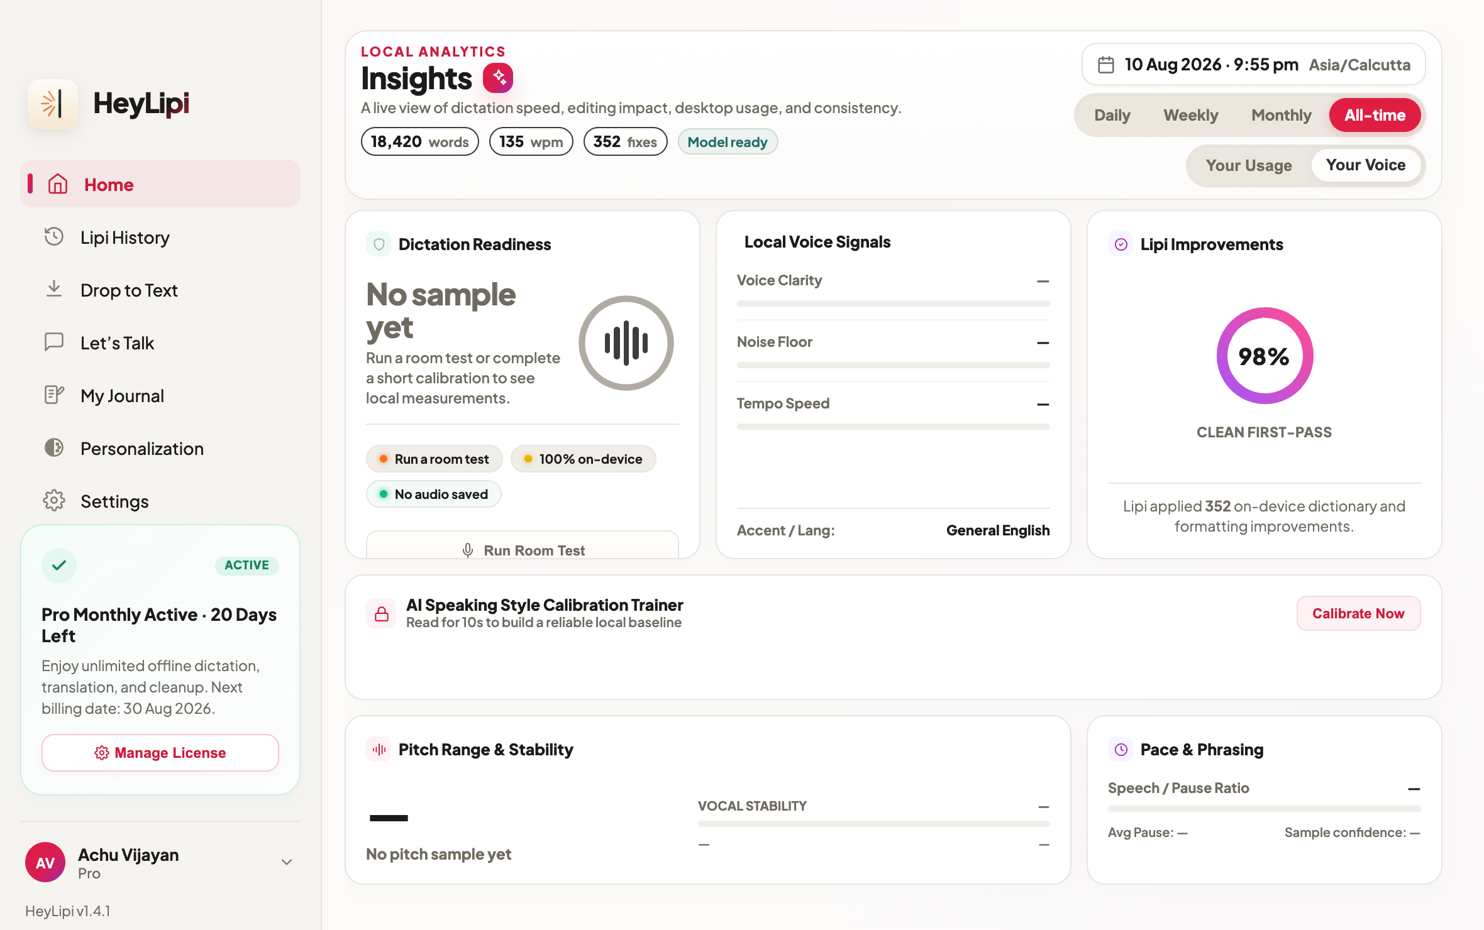Click the Model ready status badge

tap(728, 142)
